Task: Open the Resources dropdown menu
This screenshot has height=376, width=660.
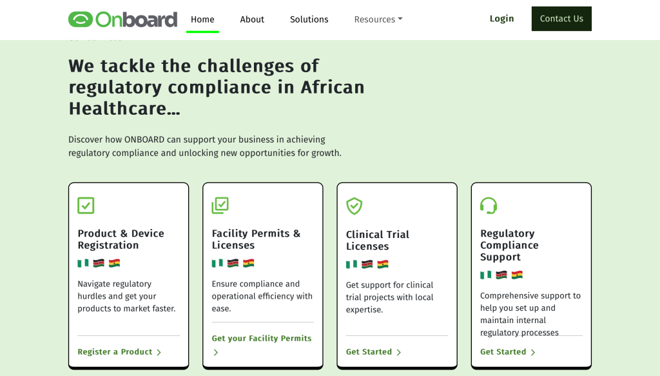Action: click(378, 19)
